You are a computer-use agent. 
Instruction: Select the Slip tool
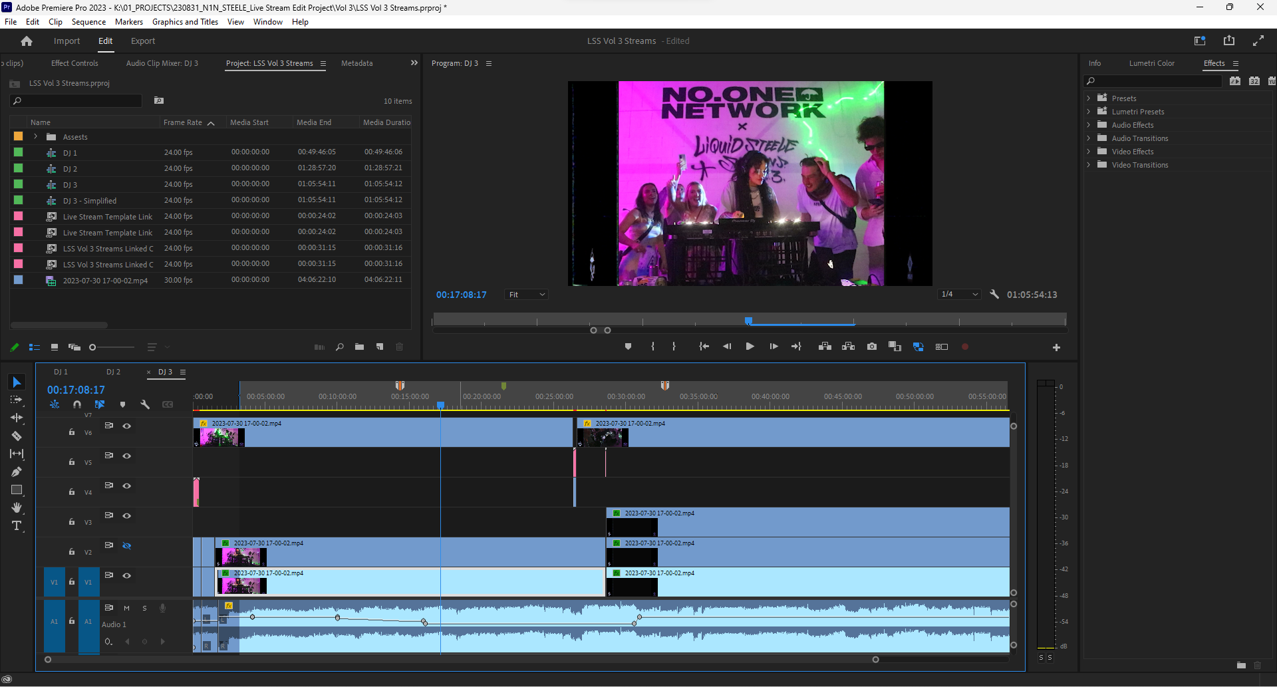pyautogui.click(x=17, y=454)
